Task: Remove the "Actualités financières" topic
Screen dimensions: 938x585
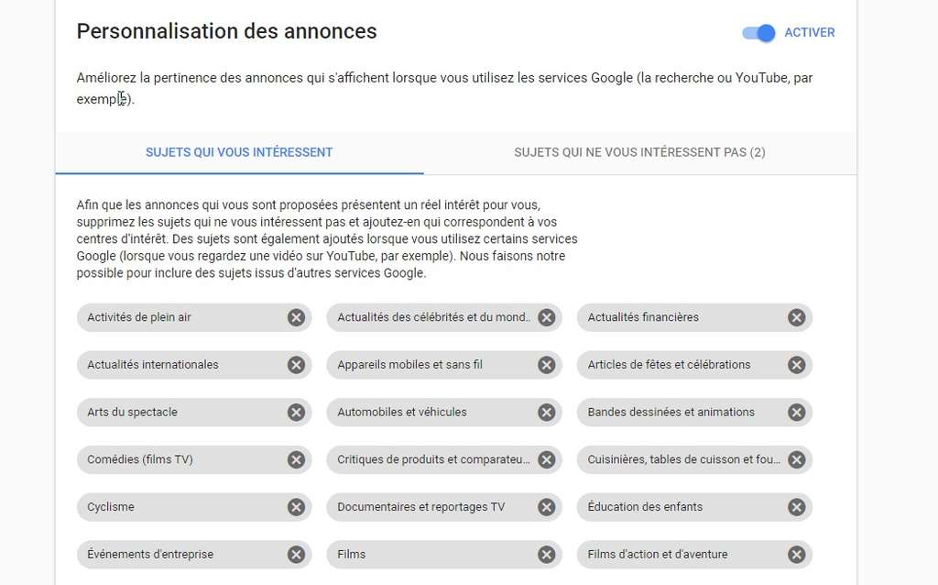Action: tap(796, 317)
